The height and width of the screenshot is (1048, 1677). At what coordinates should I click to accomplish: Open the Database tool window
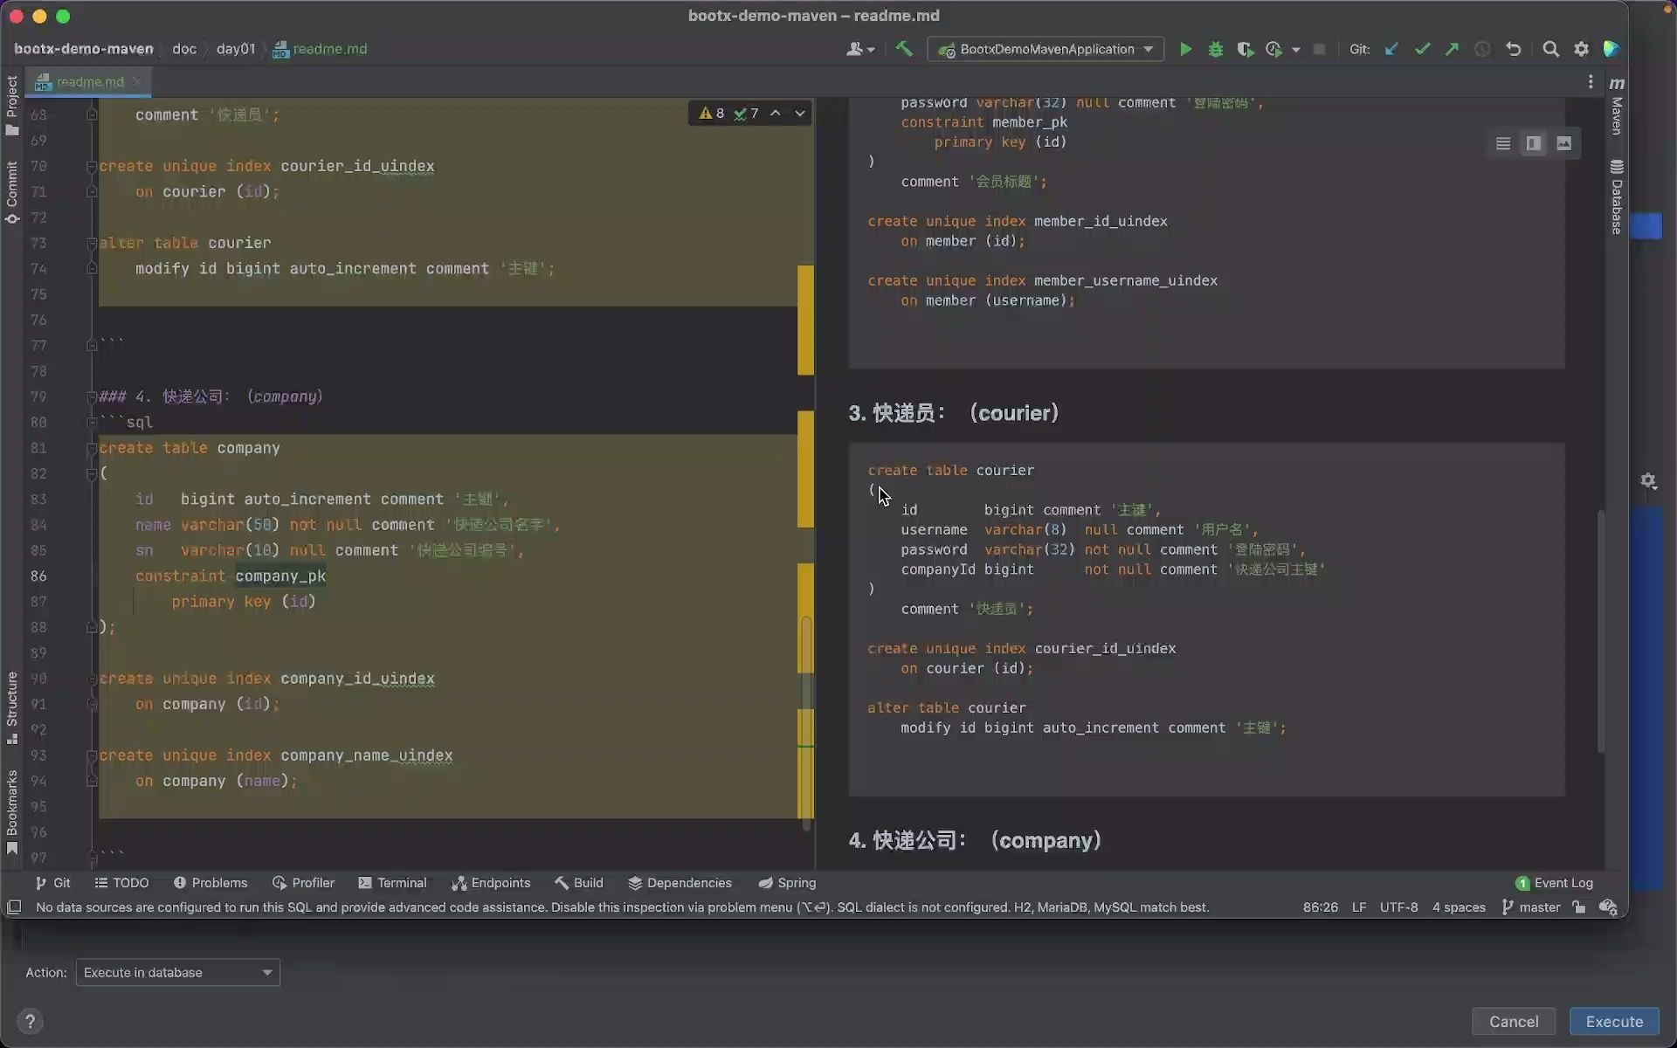point(1617,197)
